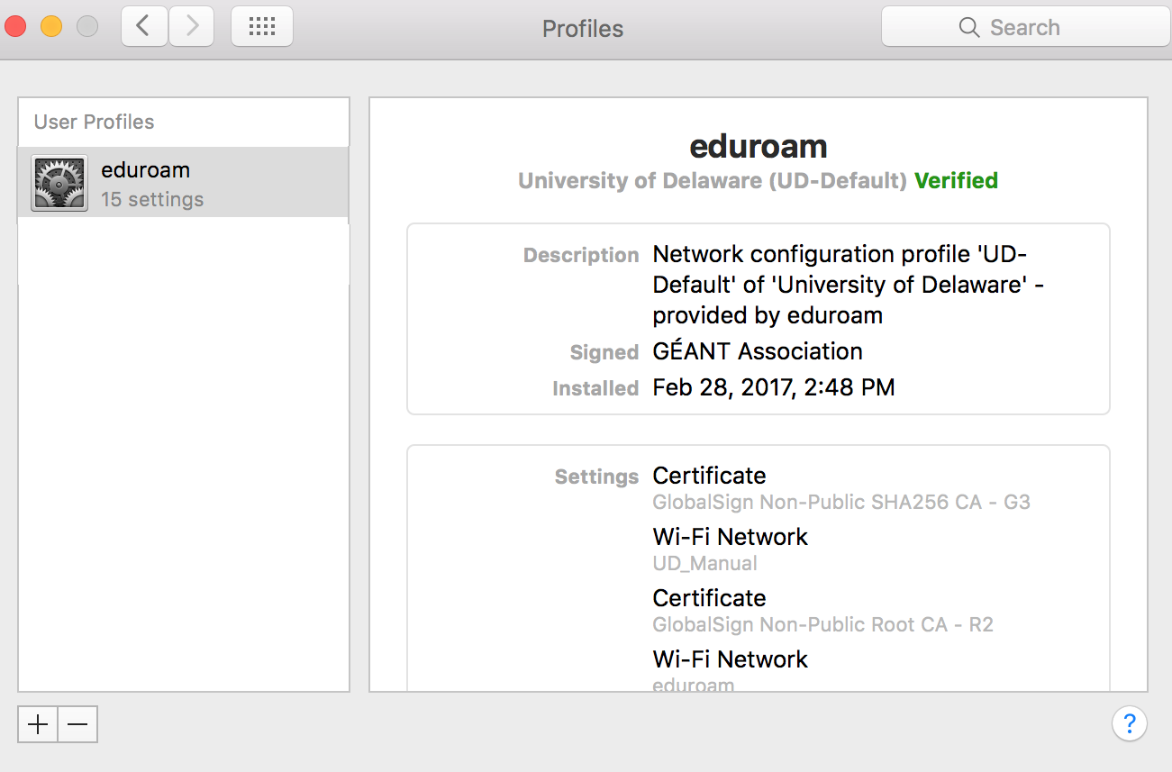1172x772 pixels.
Task: Show all preferences grid button
Action: tap(262, 27)
